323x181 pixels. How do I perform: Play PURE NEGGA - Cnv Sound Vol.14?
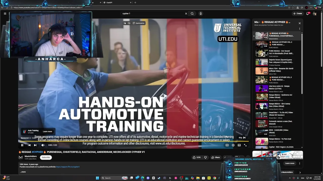coord(277,53)
